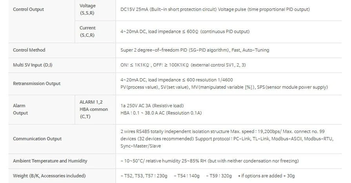Click the Multi SV Input (D,I) label
The height and width of the screenshot is (183, 351).
click(33, 65)
